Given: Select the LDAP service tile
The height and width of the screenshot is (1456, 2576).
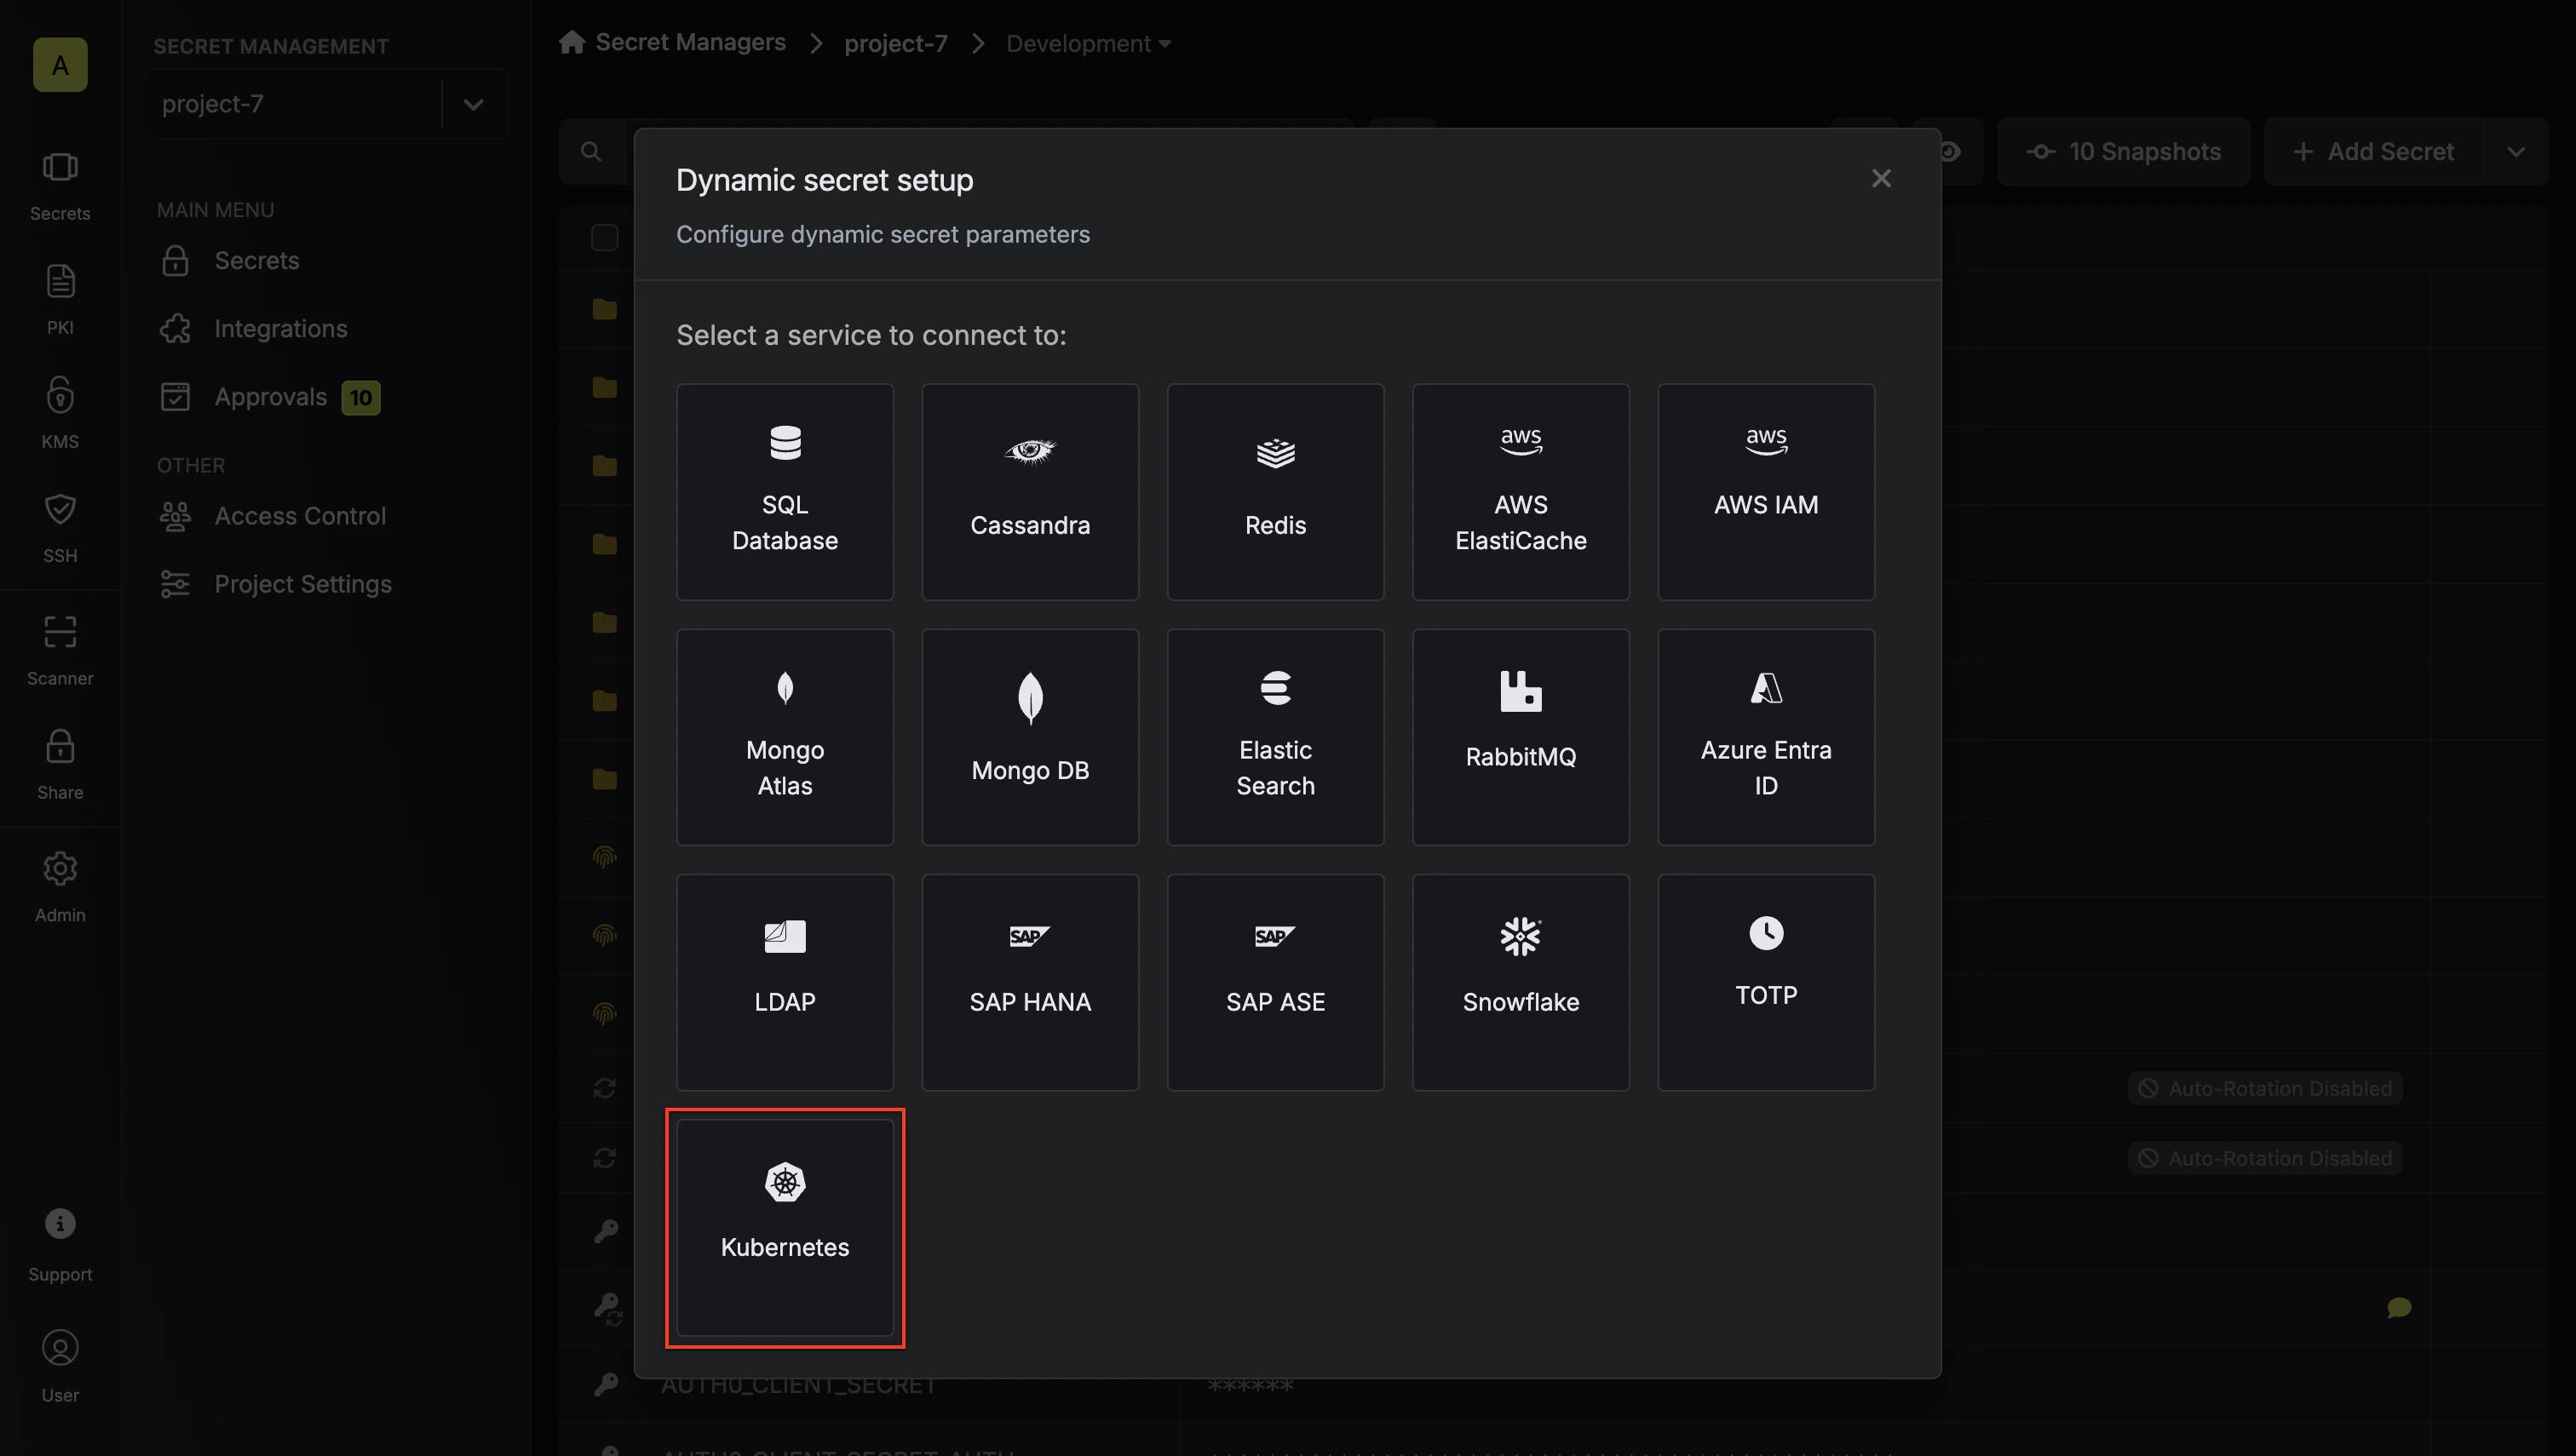Looking at the screenshot, I should [785, 982].
